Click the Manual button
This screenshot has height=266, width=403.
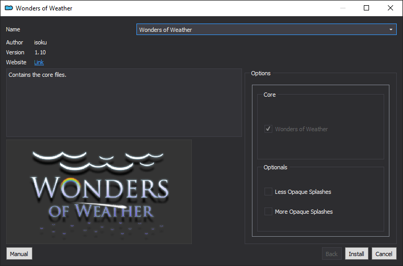19,254
